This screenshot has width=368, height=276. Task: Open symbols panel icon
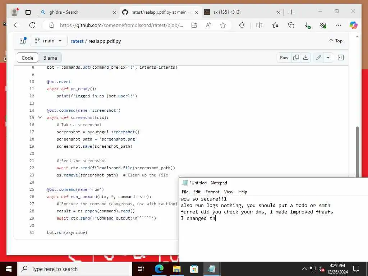pyautogui.click(x=341, y=58)
